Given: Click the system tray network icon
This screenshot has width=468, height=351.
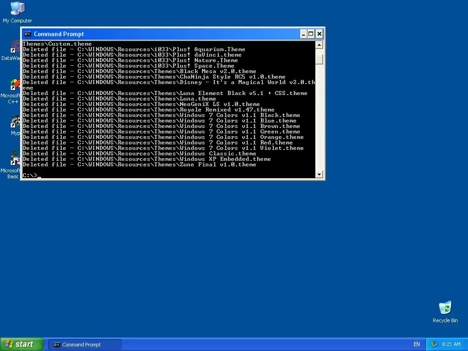Looking at the screenshot, I should tap(434, 345).
